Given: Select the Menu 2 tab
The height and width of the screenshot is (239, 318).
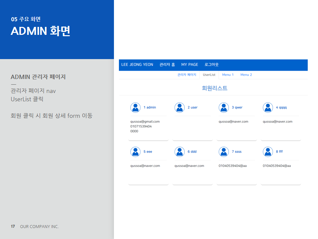Looking at the screenshot, I should point(246,75).
